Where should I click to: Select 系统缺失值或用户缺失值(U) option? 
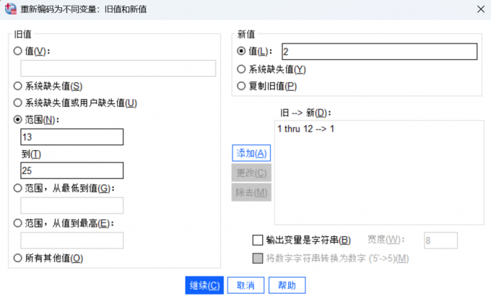(x=18, y=103)
